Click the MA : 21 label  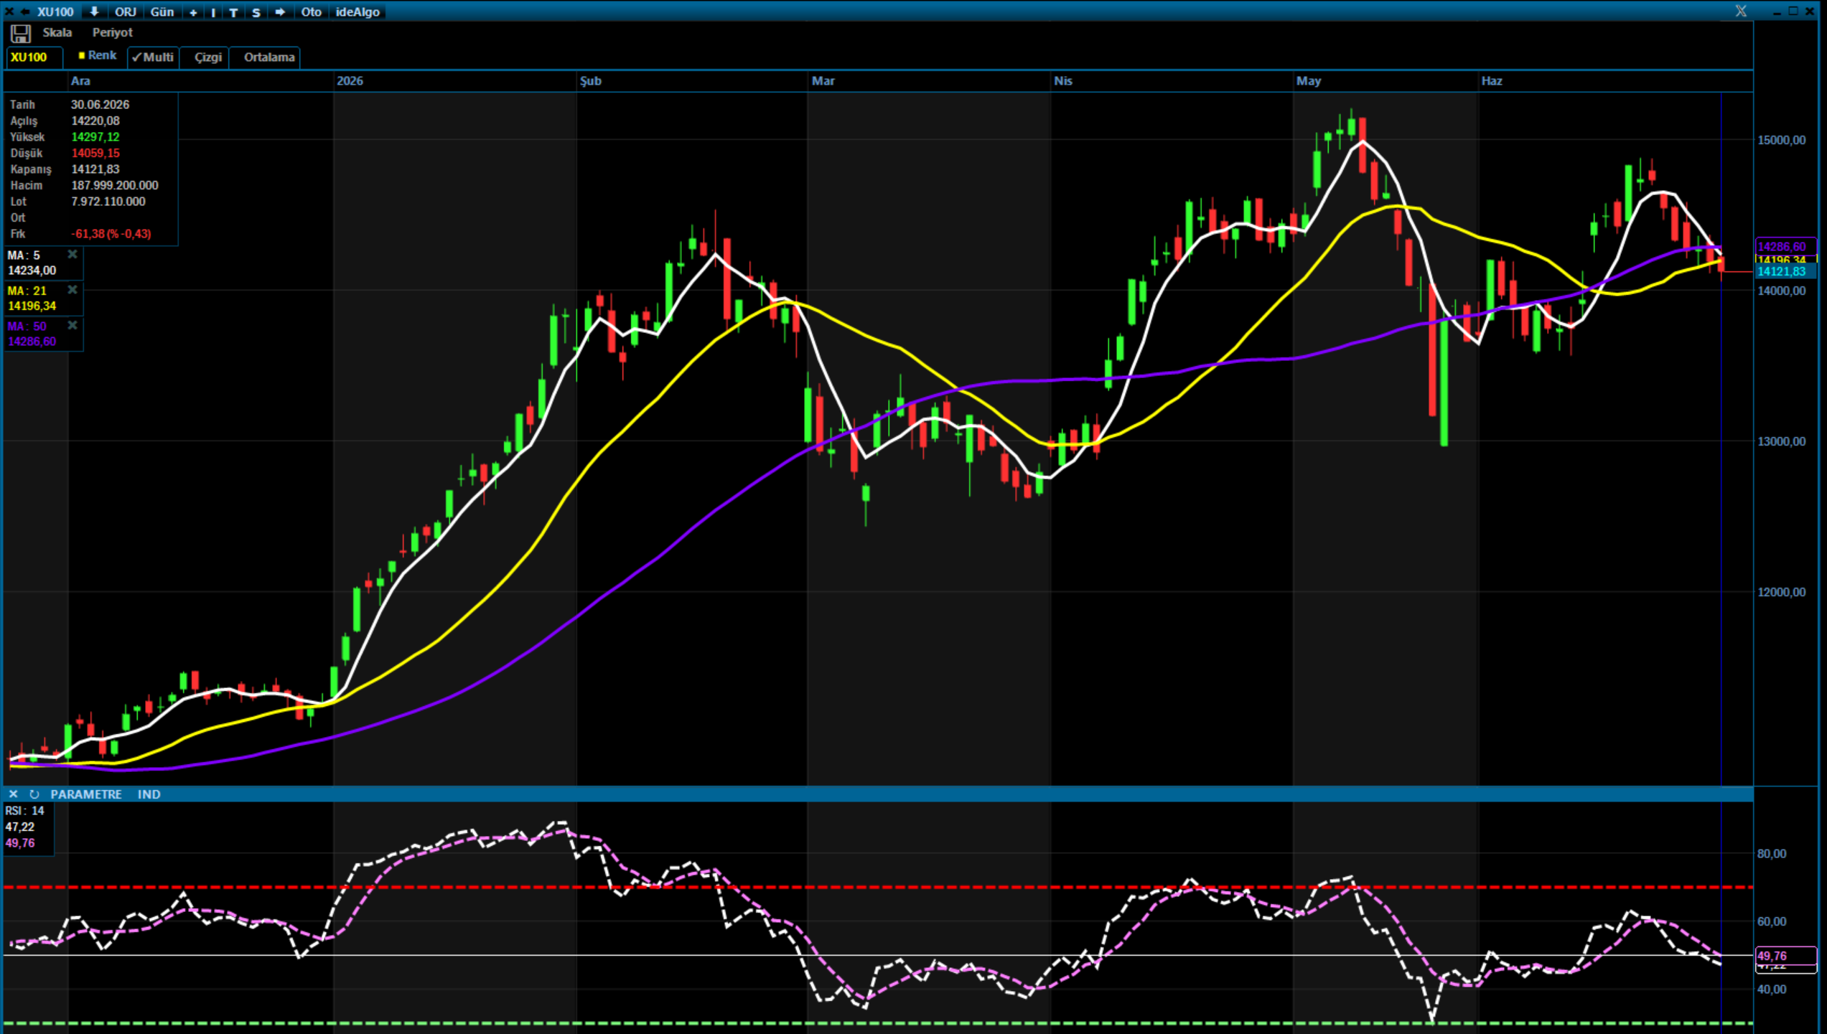27,291
